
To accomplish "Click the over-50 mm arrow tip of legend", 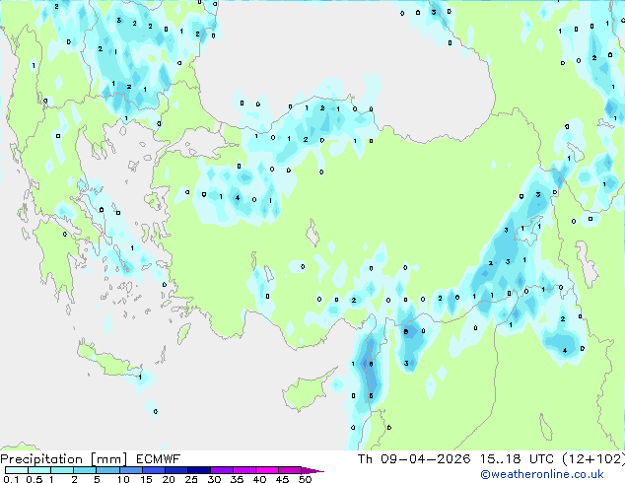I will (312, 470).
